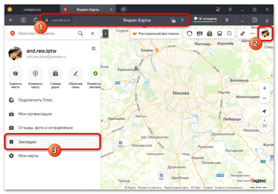
Task: Bookmark page with browser bookmark icon
Action: click(x=227, y=20)
